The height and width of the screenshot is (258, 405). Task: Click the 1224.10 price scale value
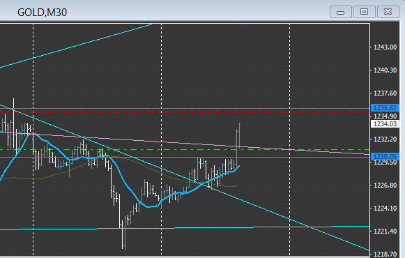coord(385,208)
